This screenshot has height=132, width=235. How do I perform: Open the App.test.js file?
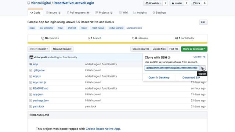40,82
